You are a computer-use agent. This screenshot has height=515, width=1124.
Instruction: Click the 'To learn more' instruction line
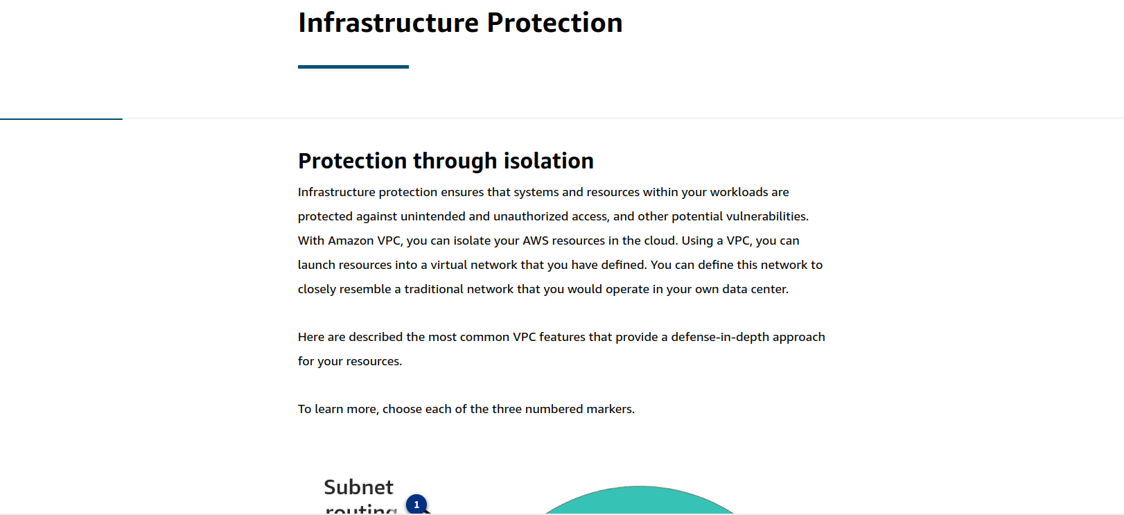pos(466,409)
